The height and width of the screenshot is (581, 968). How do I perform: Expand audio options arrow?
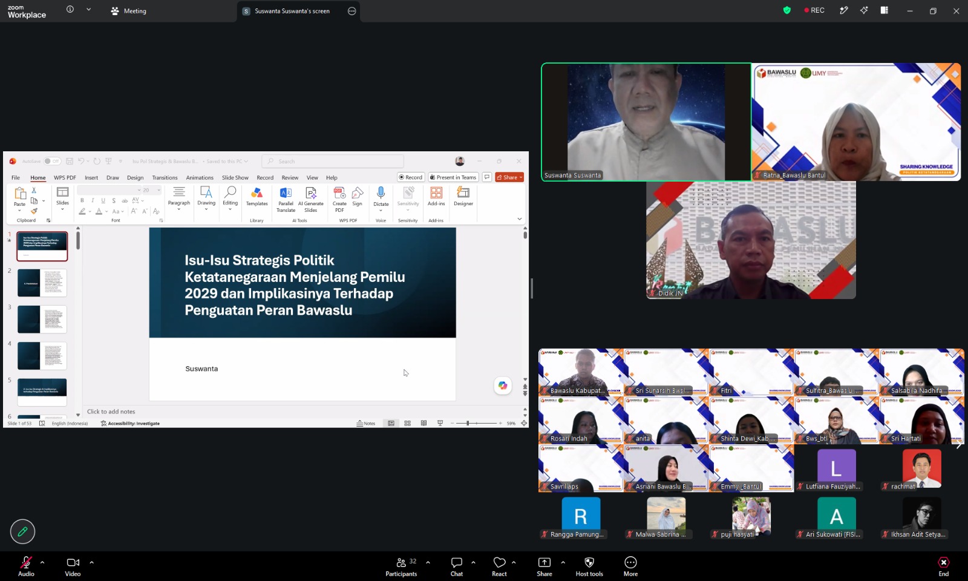(x=42, y=562)
